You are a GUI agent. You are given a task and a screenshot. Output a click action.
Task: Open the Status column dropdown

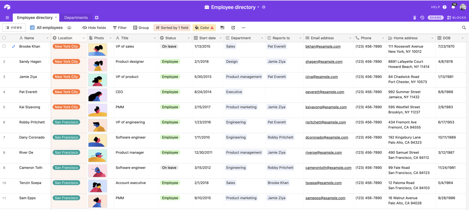click(189, 38)
